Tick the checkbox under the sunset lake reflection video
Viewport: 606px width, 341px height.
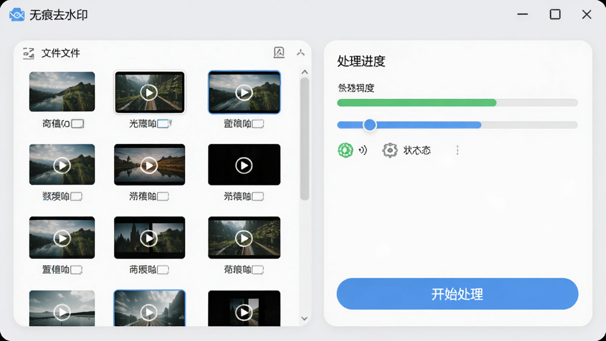coord(163,197)
